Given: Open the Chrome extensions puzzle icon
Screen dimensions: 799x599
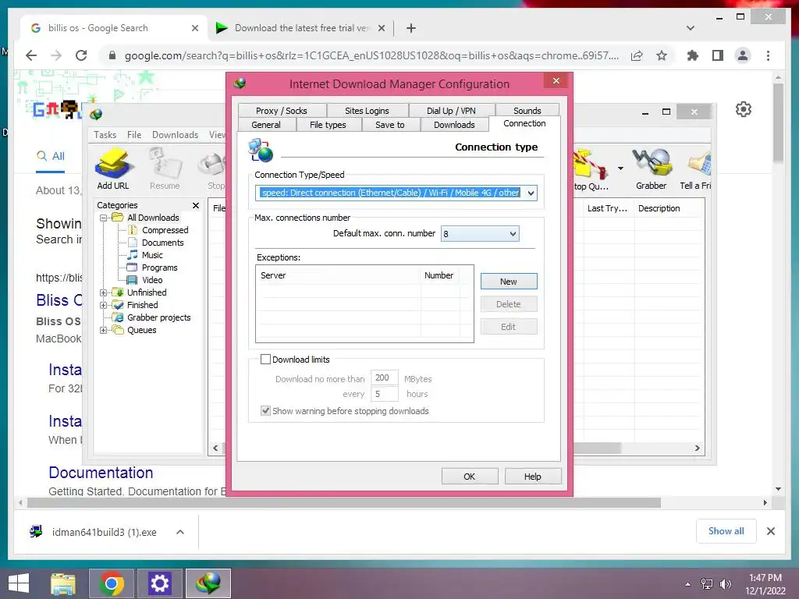Looking at the screenshot, I should [x=693, y=55].
